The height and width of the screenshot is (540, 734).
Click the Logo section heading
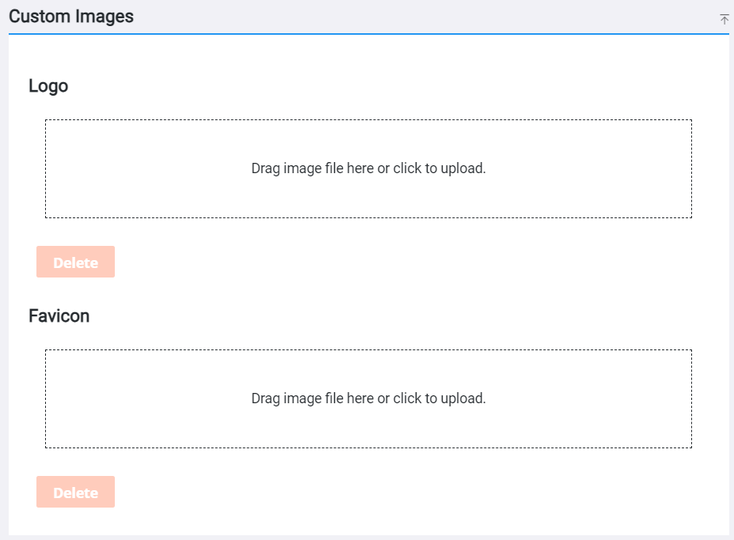(48, 86)
